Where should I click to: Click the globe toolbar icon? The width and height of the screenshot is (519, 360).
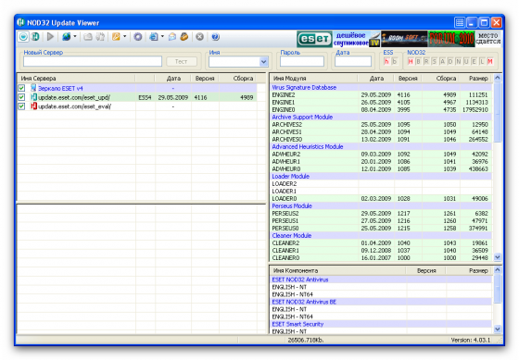pos(66,37)
